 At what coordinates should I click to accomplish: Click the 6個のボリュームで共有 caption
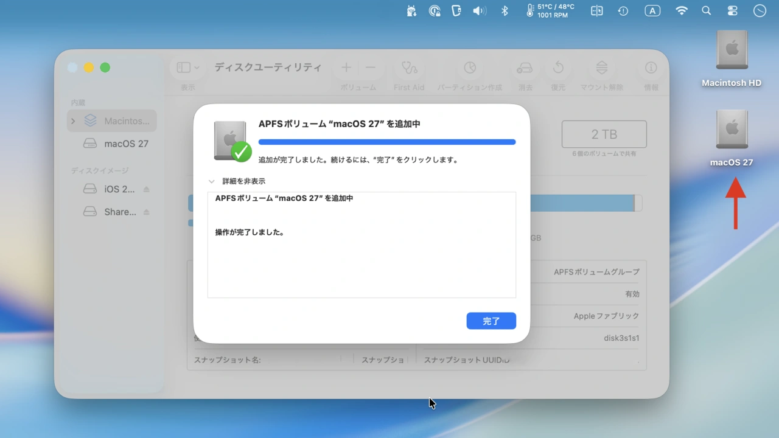[x=604, y=154]
